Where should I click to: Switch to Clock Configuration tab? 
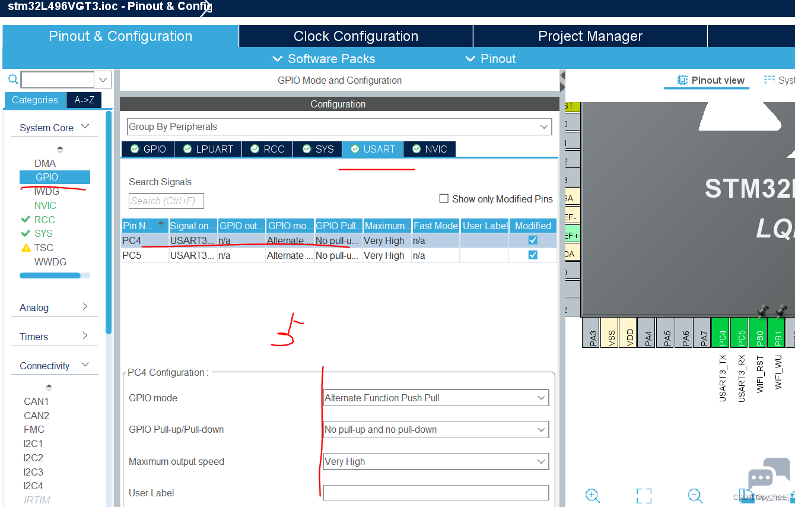[x=356, y=36]
